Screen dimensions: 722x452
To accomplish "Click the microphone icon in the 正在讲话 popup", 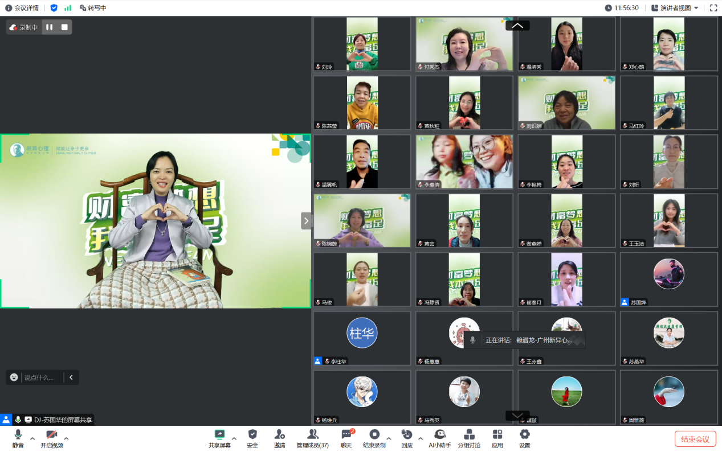I will click(x=472, y=340).
